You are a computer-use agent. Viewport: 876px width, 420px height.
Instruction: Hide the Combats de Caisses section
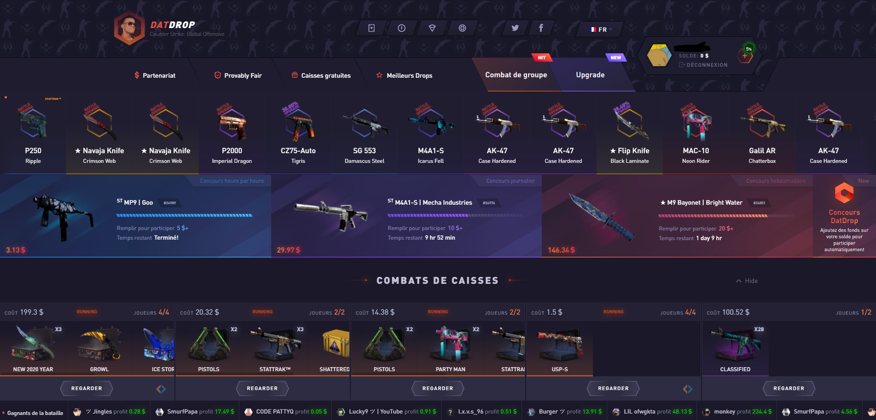pos(747,281)
